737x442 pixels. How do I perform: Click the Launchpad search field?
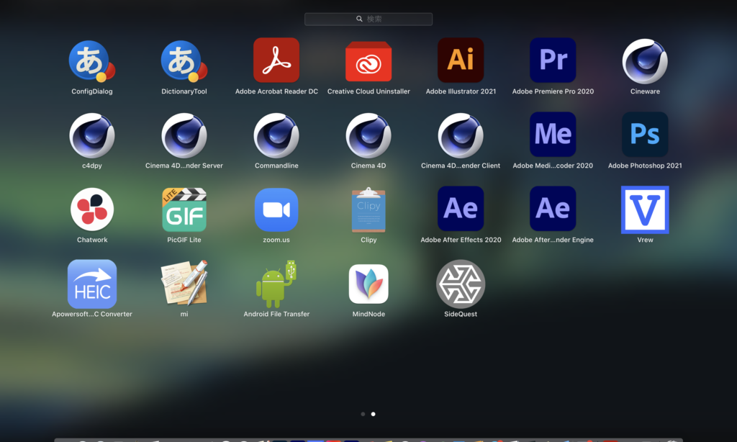click(368, 19)
